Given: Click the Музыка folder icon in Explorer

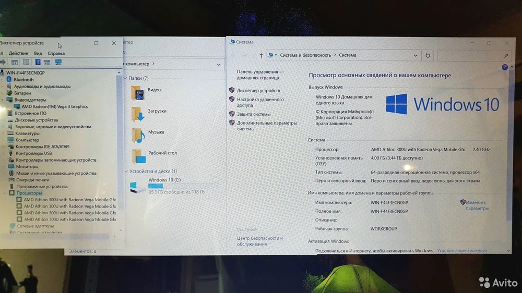Looking at the screenshot, I should point(138,136).
